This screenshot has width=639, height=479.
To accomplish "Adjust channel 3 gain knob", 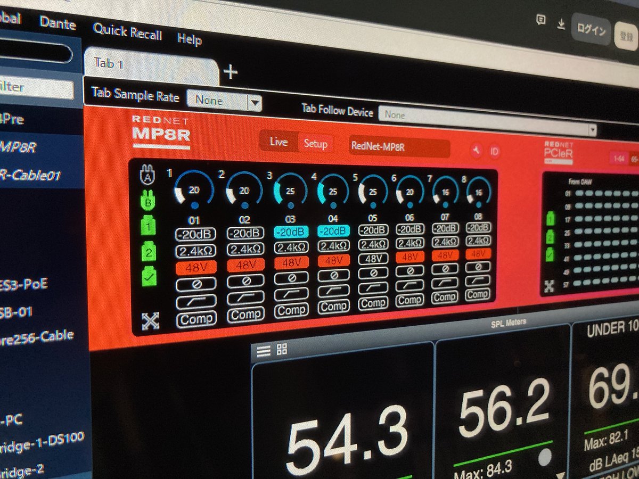I will (x=290, y=191).
